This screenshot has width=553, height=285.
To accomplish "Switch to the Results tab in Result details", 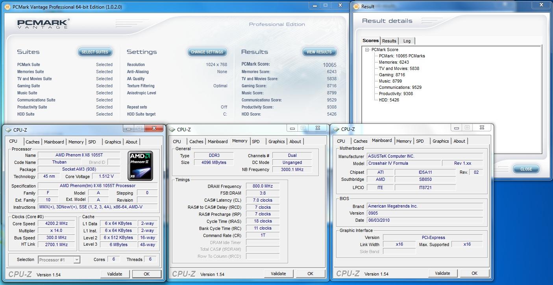I will 389,41.
